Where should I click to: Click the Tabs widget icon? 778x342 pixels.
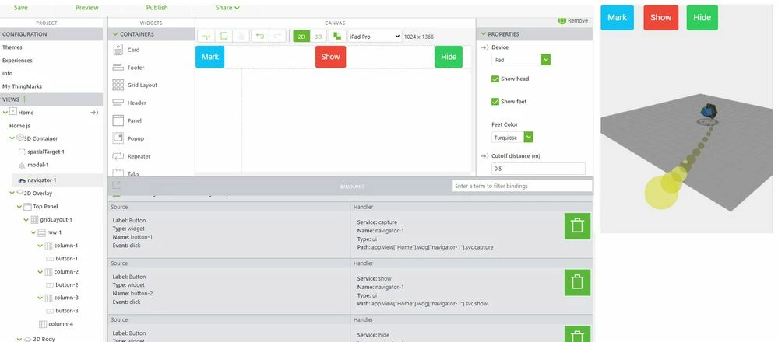[118, 173]
